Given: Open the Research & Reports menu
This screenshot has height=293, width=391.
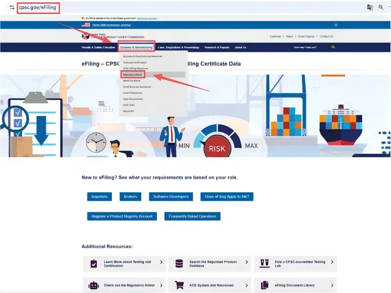Looking at the screenshot, I should coord(217,47).
